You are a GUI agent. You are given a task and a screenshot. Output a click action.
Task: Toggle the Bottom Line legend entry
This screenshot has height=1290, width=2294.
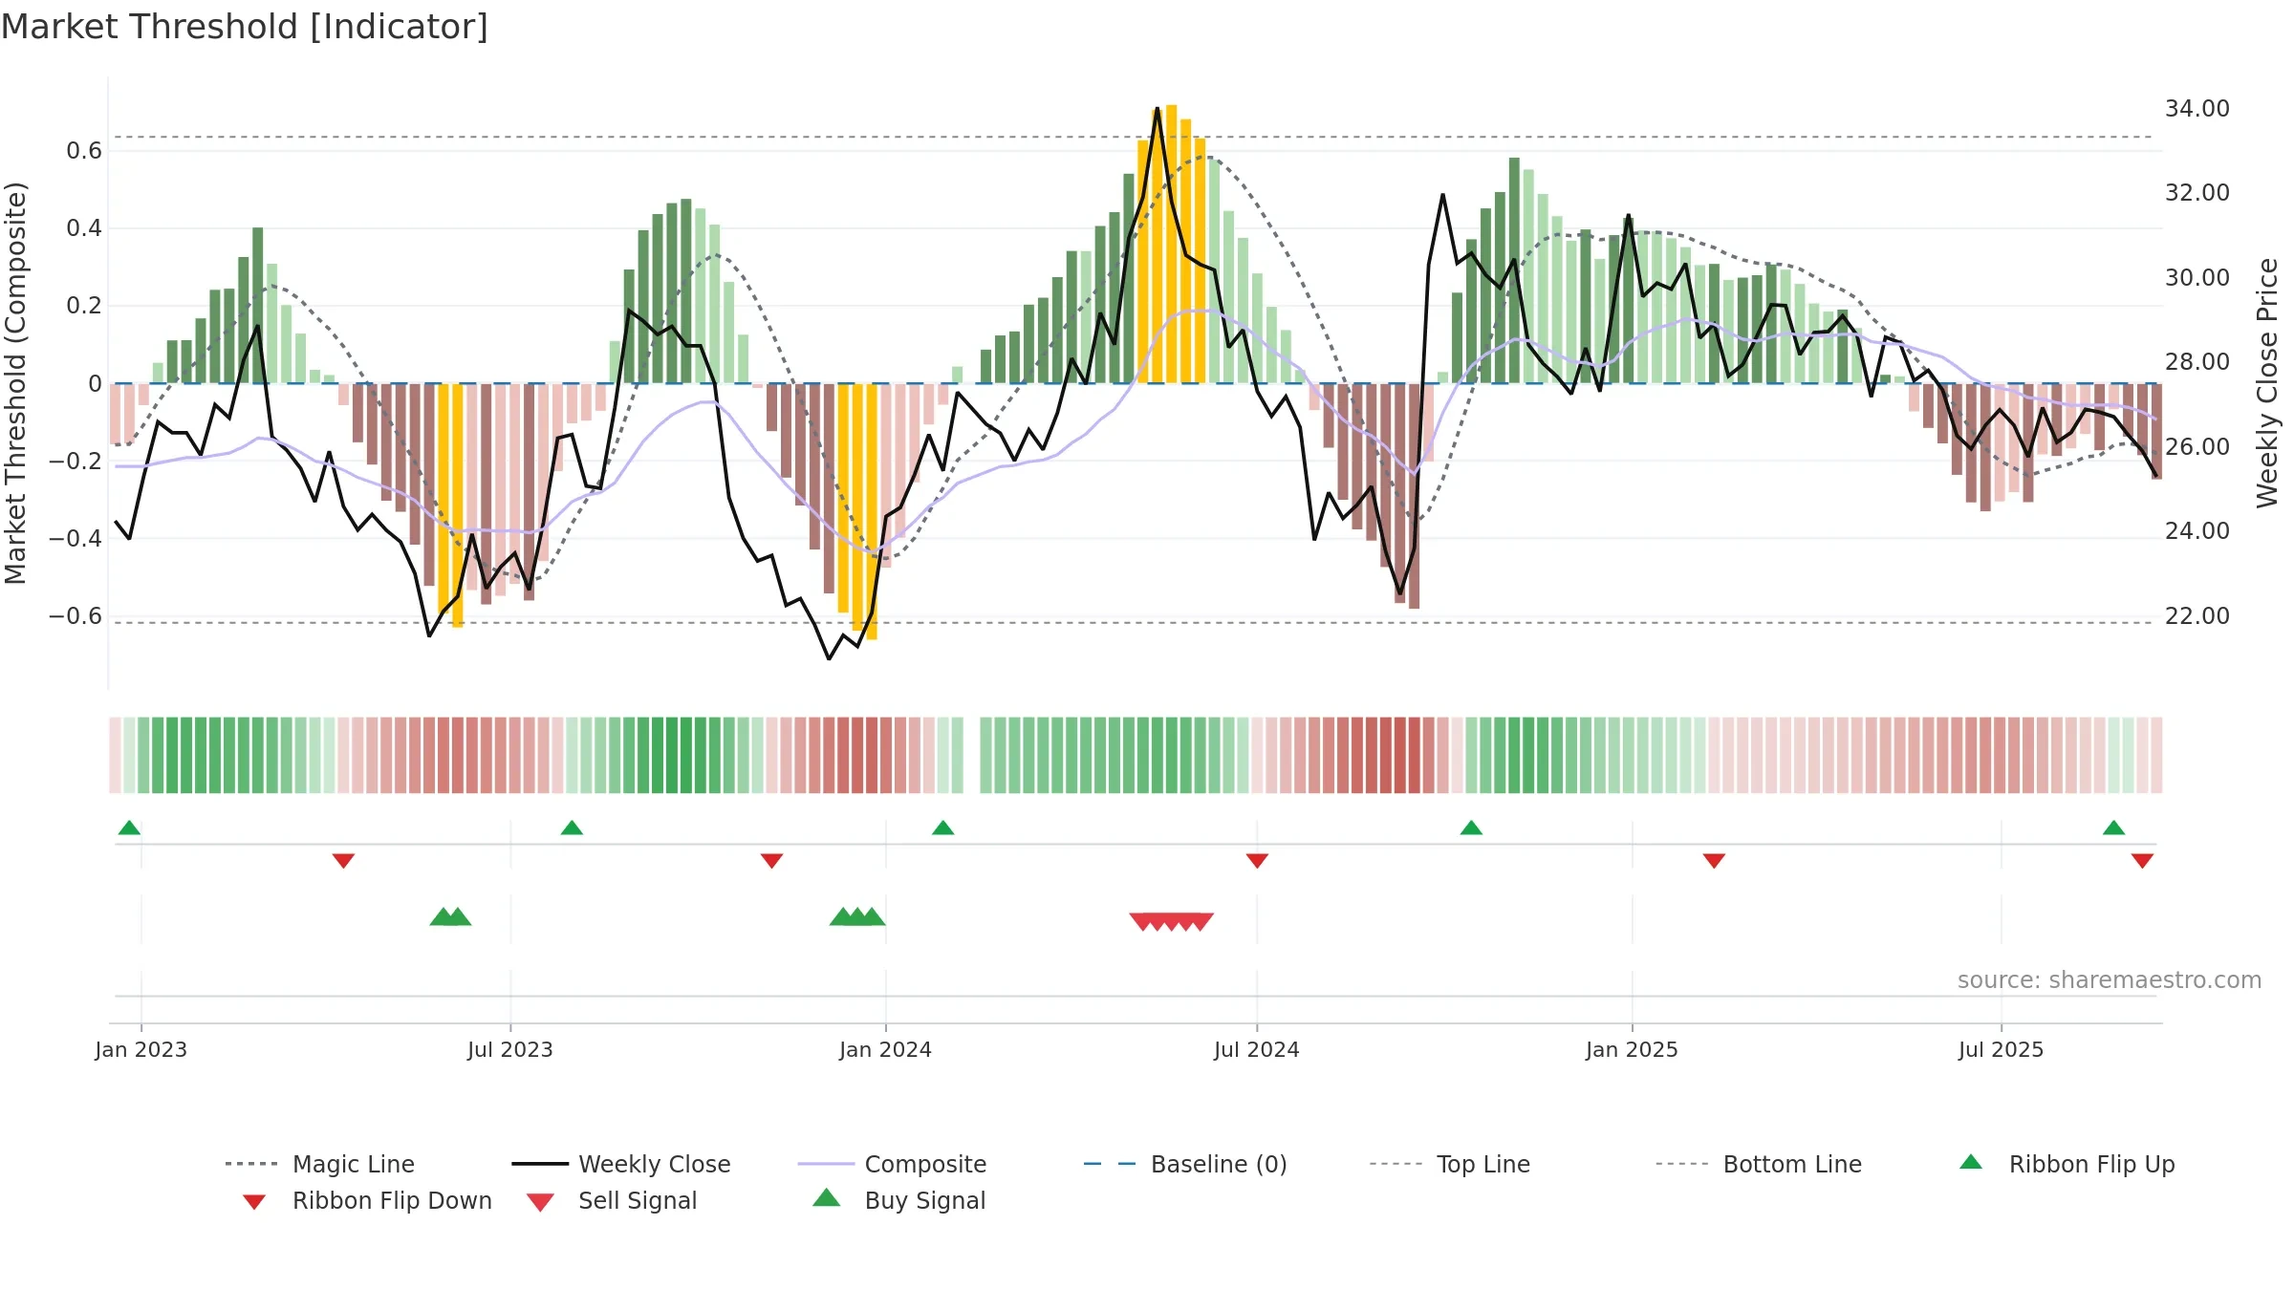[1759, 1164]
